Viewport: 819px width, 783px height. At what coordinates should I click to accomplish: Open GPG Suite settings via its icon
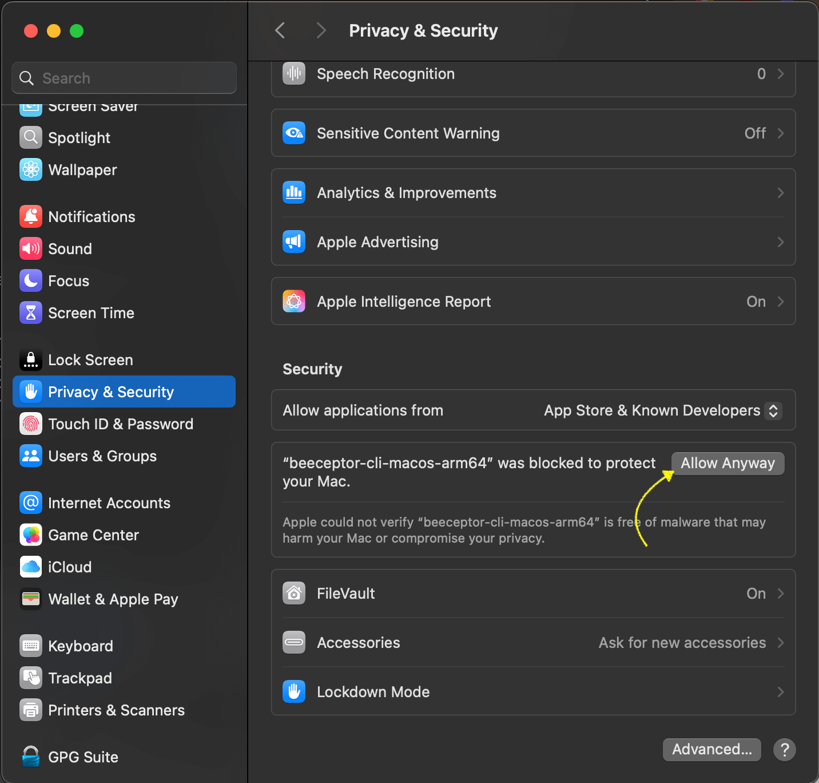[31, 757]
